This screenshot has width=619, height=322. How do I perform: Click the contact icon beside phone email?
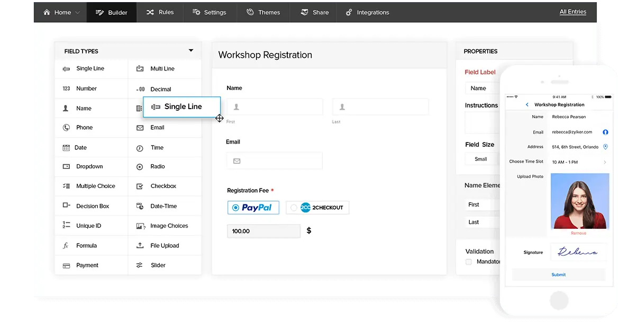(605, 132)
